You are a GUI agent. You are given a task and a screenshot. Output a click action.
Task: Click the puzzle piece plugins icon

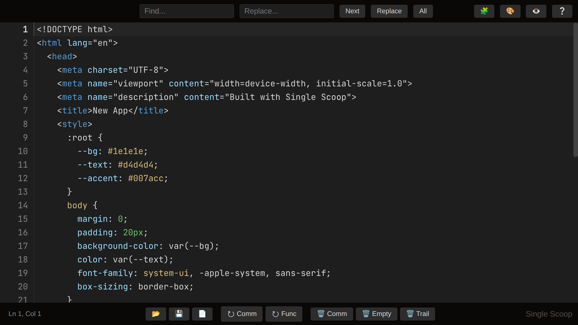[x=484, y=11]
